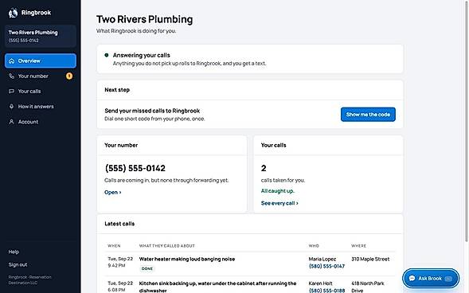Screen dimensions: 469x293
Task: Click the Tue, Sep 22 9:42 PM timestamp
Action: coord(120,263)
